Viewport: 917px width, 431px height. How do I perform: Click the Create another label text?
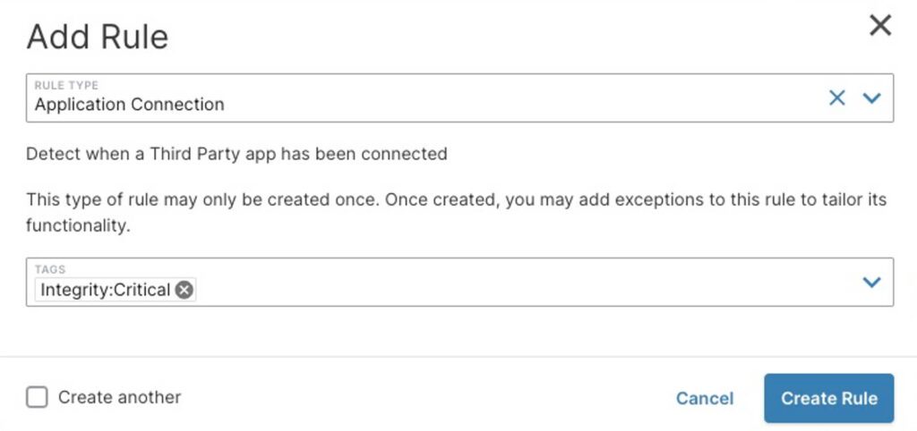(x=119, y=398)
